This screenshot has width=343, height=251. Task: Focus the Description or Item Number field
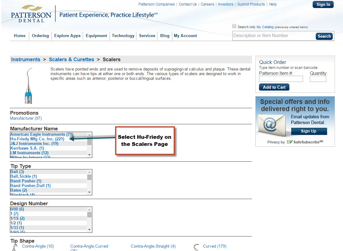274,36
